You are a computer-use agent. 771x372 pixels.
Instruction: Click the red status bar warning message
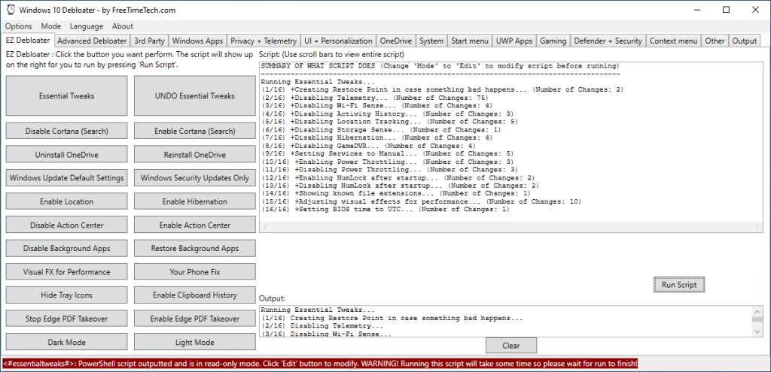(x=320, y=364)
